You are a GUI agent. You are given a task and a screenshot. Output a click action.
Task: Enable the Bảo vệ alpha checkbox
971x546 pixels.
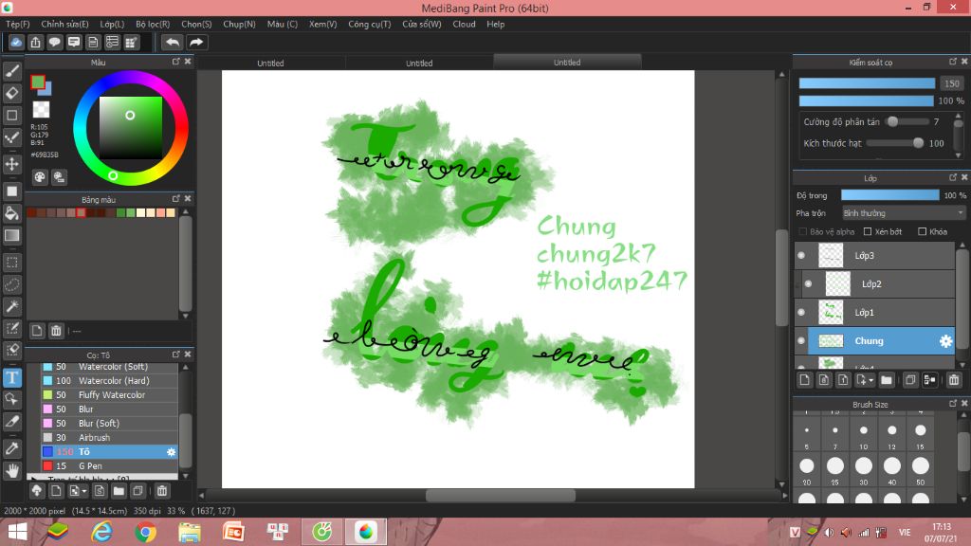tap(803, 231)
